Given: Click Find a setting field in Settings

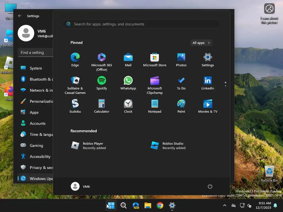Looking at the screenshot, I should [36, 52].
